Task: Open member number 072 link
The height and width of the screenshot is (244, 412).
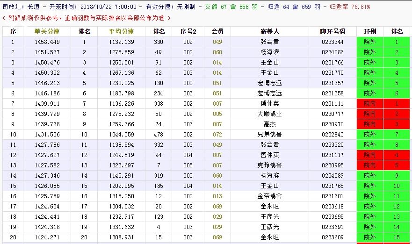Action: point(217,135)
